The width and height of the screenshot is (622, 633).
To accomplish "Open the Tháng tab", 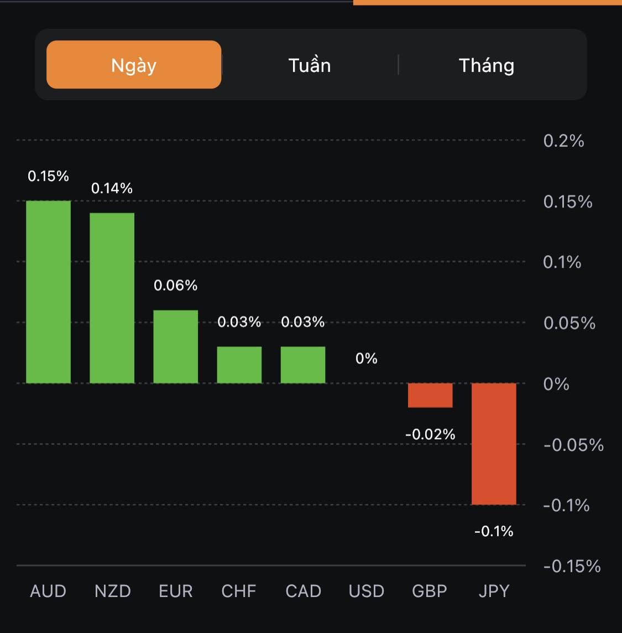I will point(487,65).
